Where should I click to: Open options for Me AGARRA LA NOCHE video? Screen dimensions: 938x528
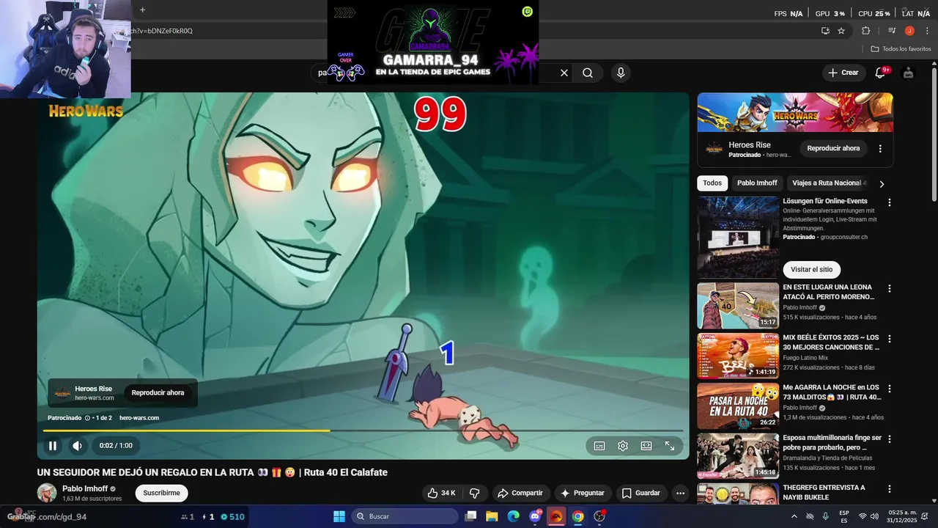pos(890,389)
